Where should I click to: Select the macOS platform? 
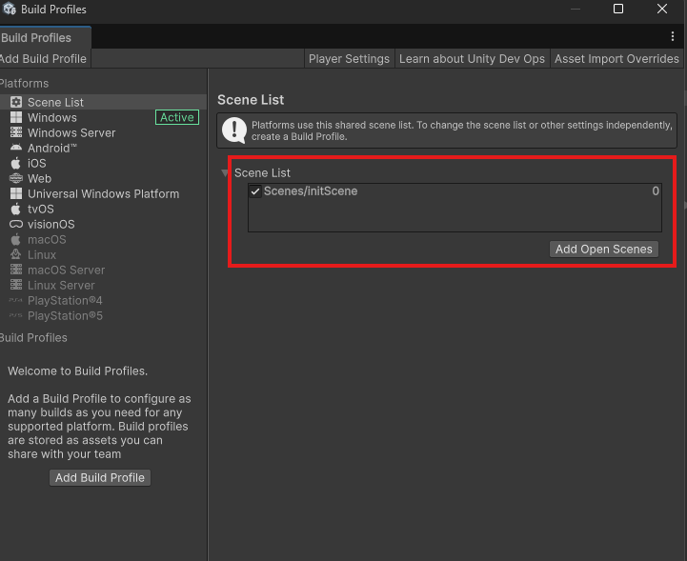tap(104, 240)
